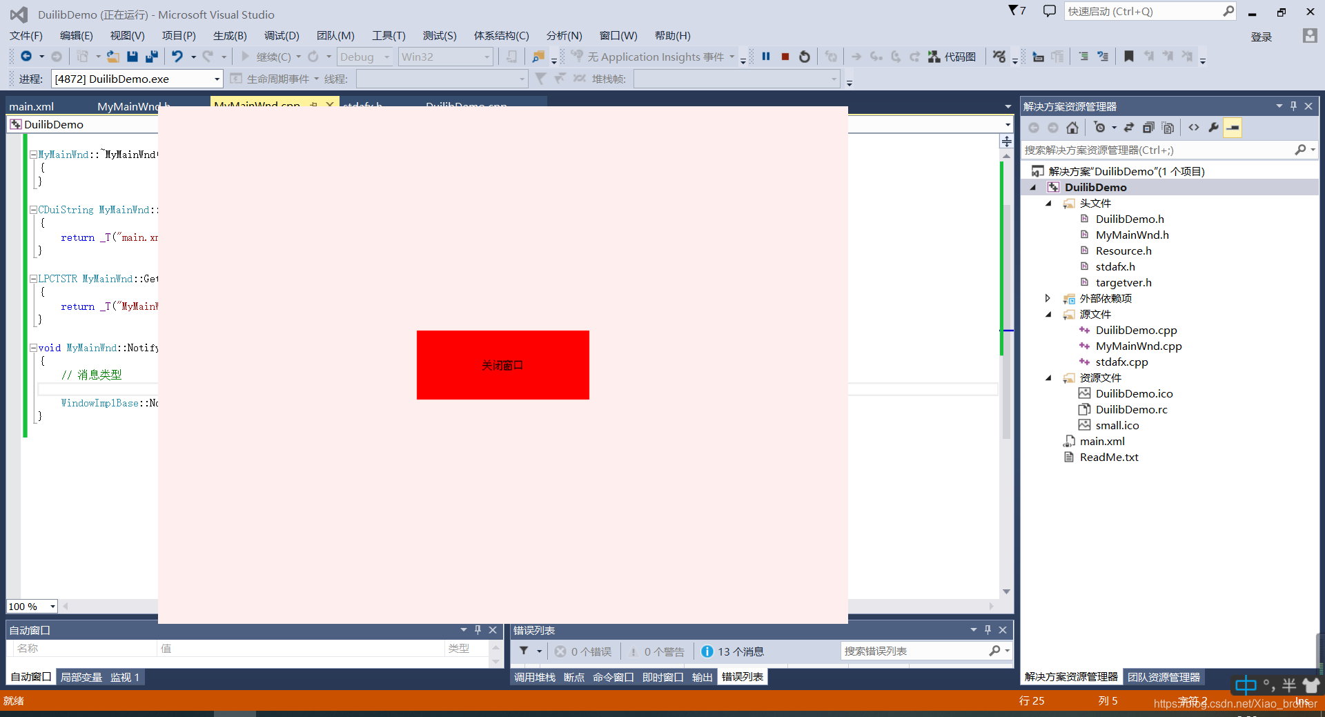Open the 工具(T) menu

[x=389, y=36]
